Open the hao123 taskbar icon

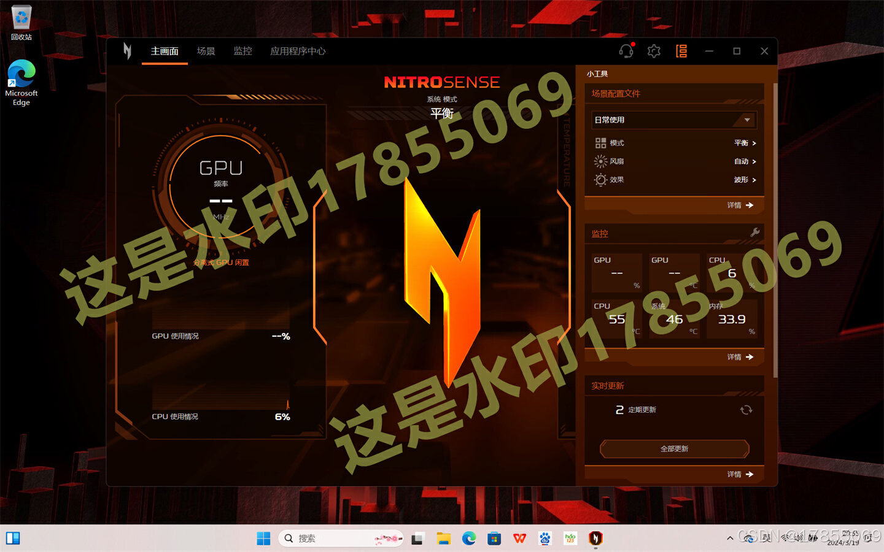(x=570, y=539)
